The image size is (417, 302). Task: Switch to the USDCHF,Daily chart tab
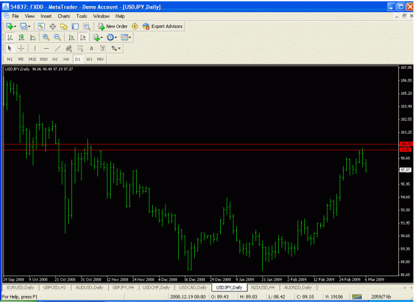[156, 287]
